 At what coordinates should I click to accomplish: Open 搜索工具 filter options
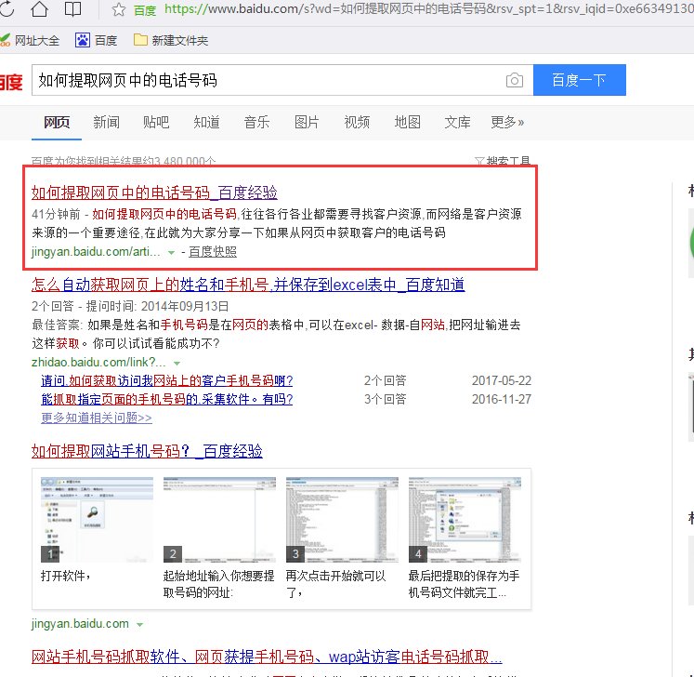pyautogui.click(x=503, y=161)
